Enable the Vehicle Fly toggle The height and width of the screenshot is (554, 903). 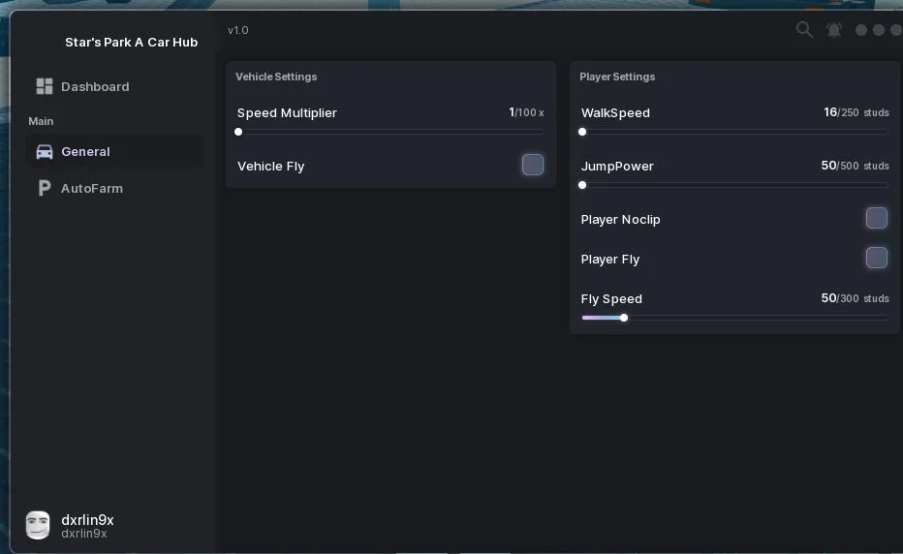(x=533, y=165)
